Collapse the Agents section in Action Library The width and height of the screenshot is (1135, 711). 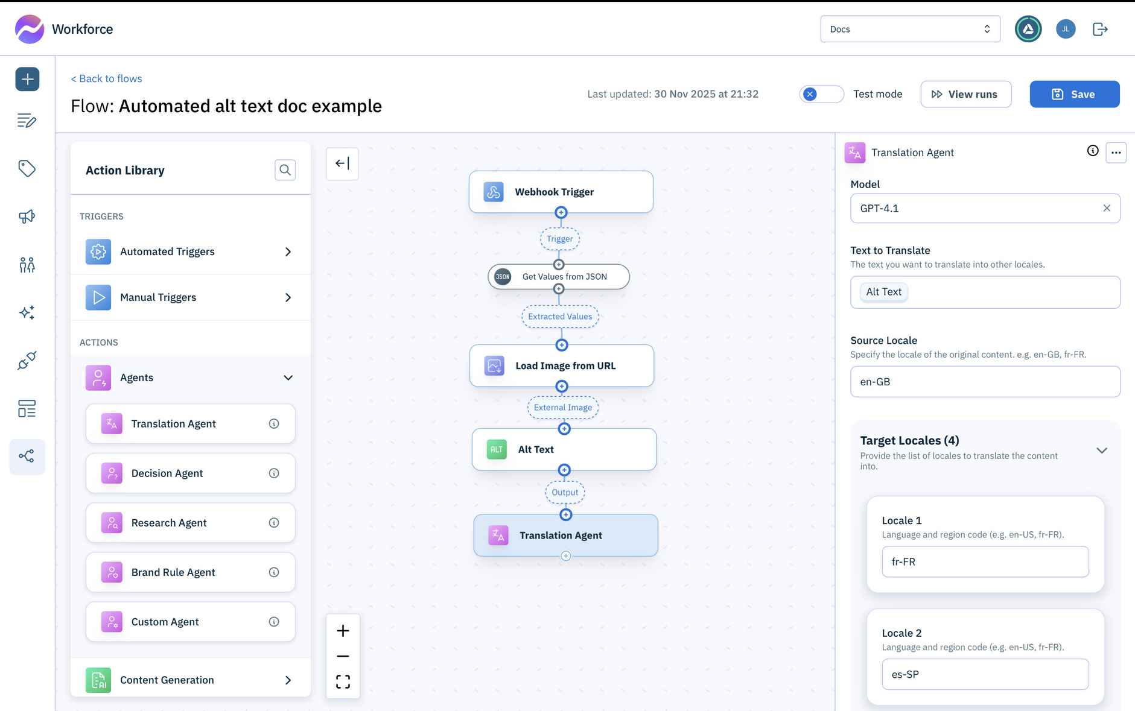click(x=288, y=378)
